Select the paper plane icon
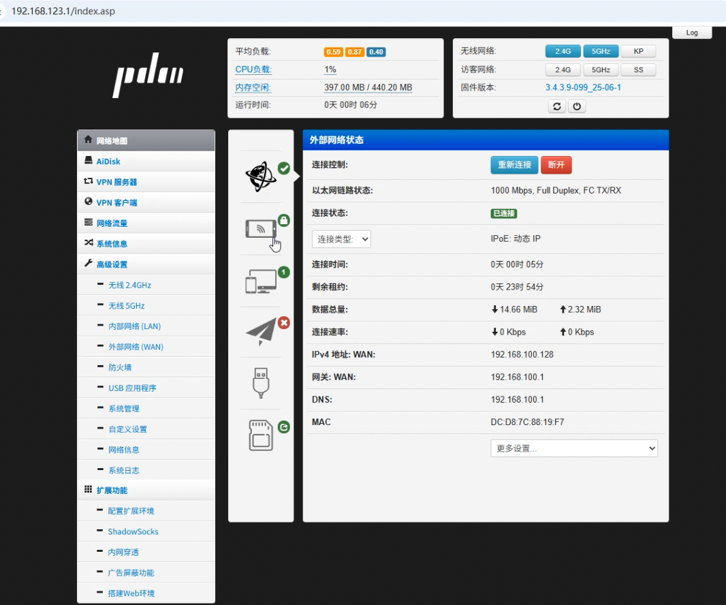This screenshot has width=726, height=605. pos(261,332)
